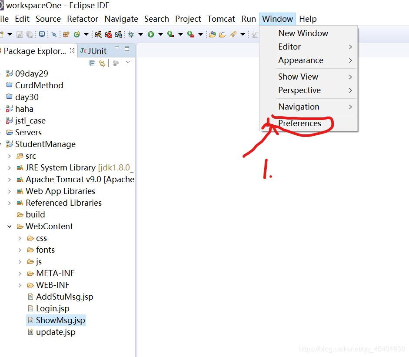Screen dimensions: 409x357
Task: Select the Login.jsp file
Action: pos(49,308)
